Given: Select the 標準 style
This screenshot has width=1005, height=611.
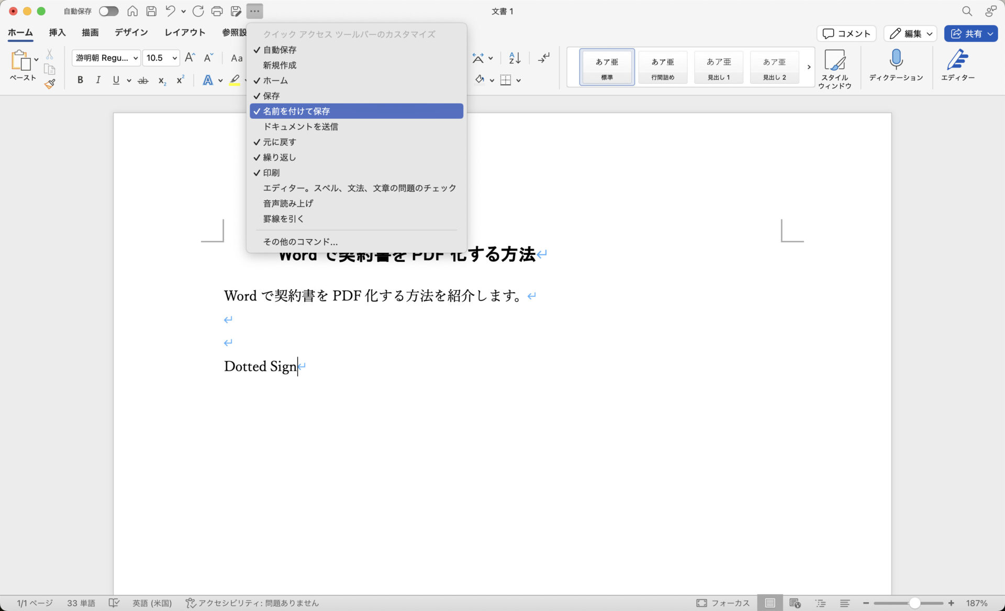Looking at the screenshot, I should click(607, 66).
